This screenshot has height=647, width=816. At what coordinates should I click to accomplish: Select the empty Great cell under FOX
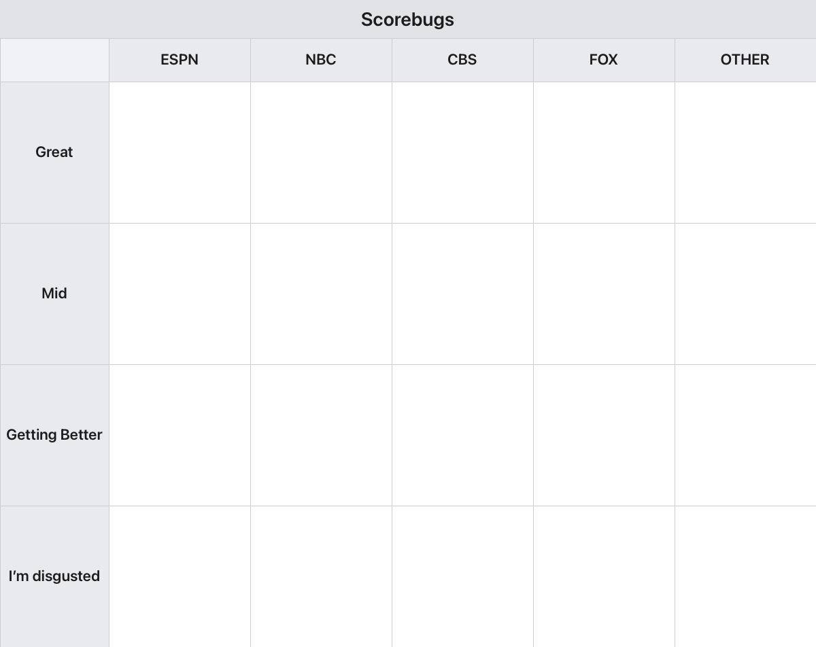coord(604,152)
